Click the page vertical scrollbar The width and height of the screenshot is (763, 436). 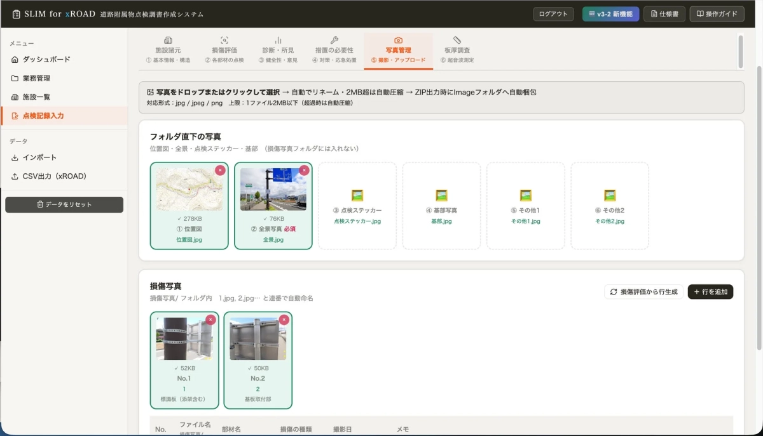[x=759, y=207]
